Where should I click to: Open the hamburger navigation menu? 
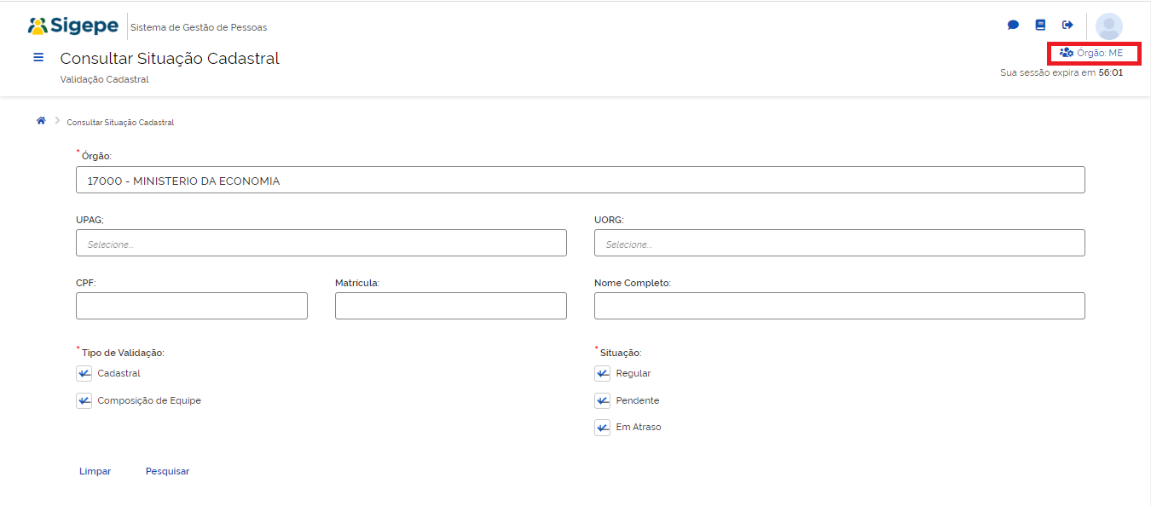[x=38, y=58]
